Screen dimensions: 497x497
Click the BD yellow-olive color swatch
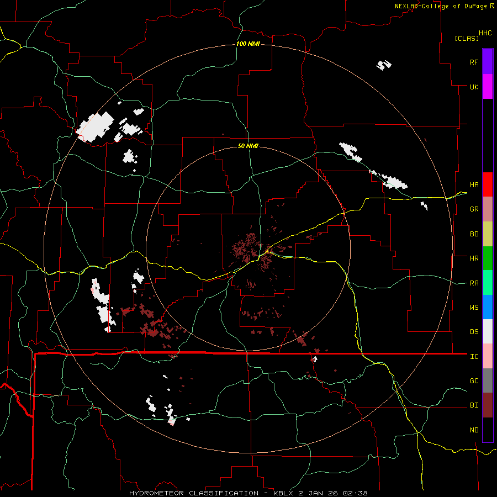pos(488,234)
